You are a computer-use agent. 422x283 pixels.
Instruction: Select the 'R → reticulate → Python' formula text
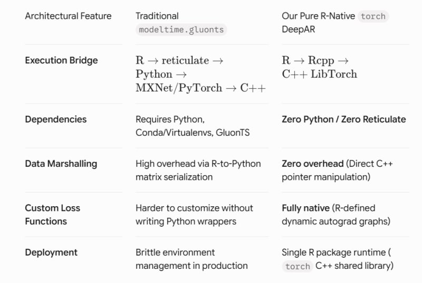click(179, 67)
